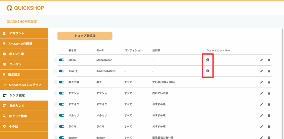Click the モール column header

100,50
